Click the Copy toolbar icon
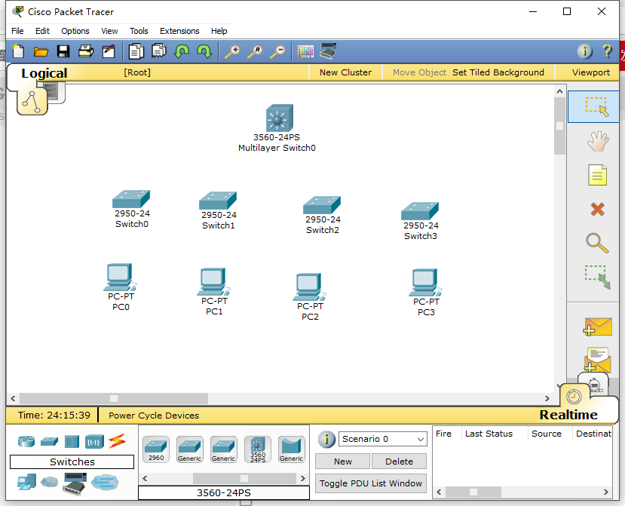The height and width of the screenshot is (506, 625). pos(136,51)
